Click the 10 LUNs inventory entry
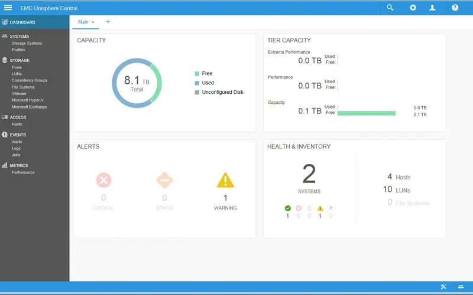 click(x=396, y=189)
